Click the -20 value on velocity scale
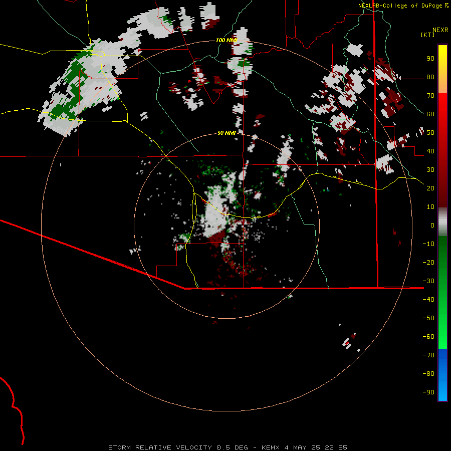 (428, 262)
